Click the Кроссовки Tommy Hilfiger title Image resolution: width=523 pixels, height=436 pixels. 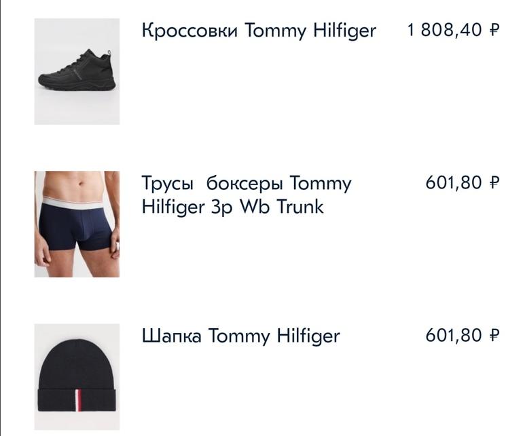[x=258, y=31]
